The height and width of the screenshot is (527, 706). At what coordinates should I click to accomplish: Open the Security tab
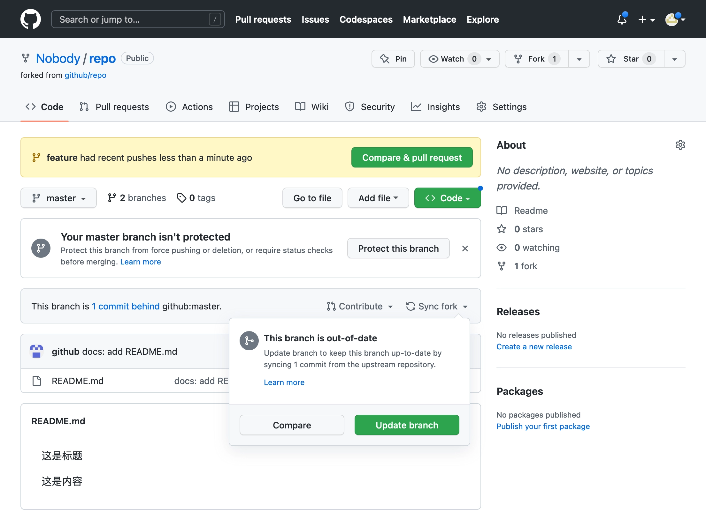point(370,107)
